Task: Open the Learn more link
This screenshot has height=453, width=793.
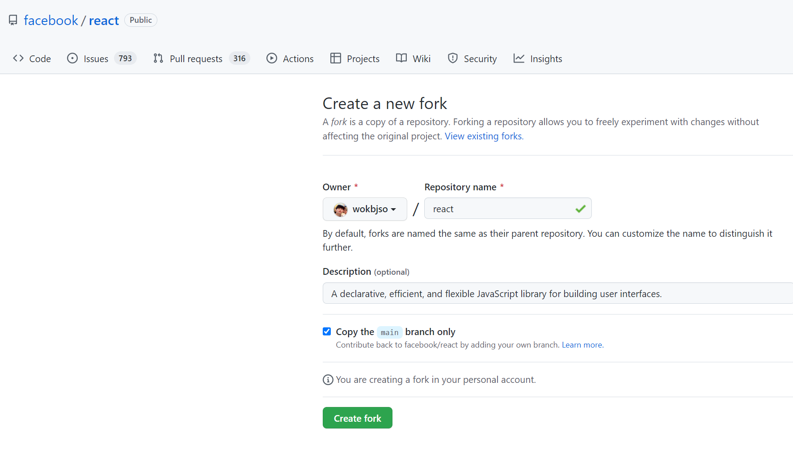Action: tap(582, 345)
